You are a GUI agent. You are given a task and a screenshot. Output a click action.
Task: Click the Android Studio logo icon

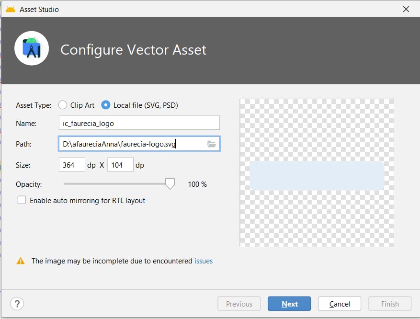pos(32,48)
